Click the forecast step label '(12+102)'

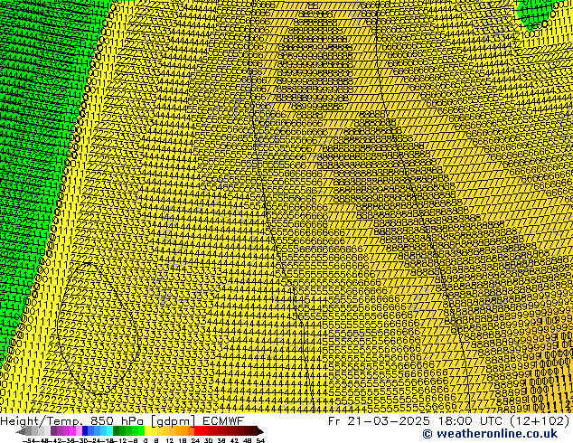click(539, 421)
